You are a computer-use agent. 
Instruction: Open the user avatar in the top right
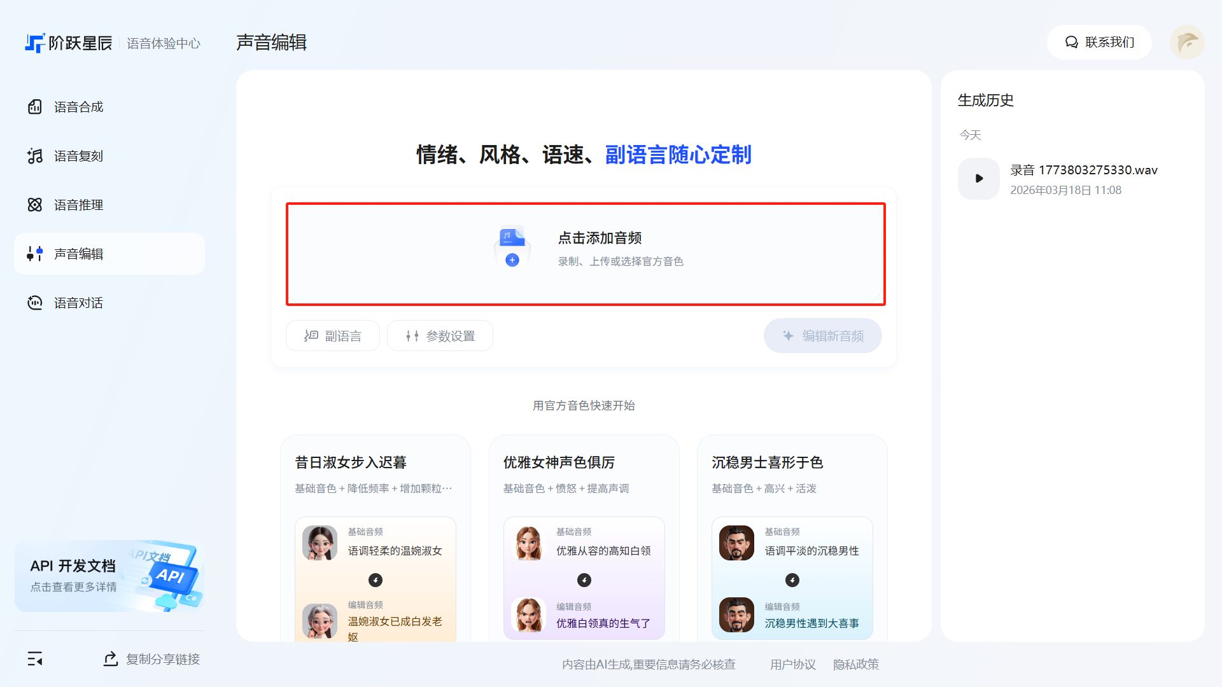(x=1187, y=42)
